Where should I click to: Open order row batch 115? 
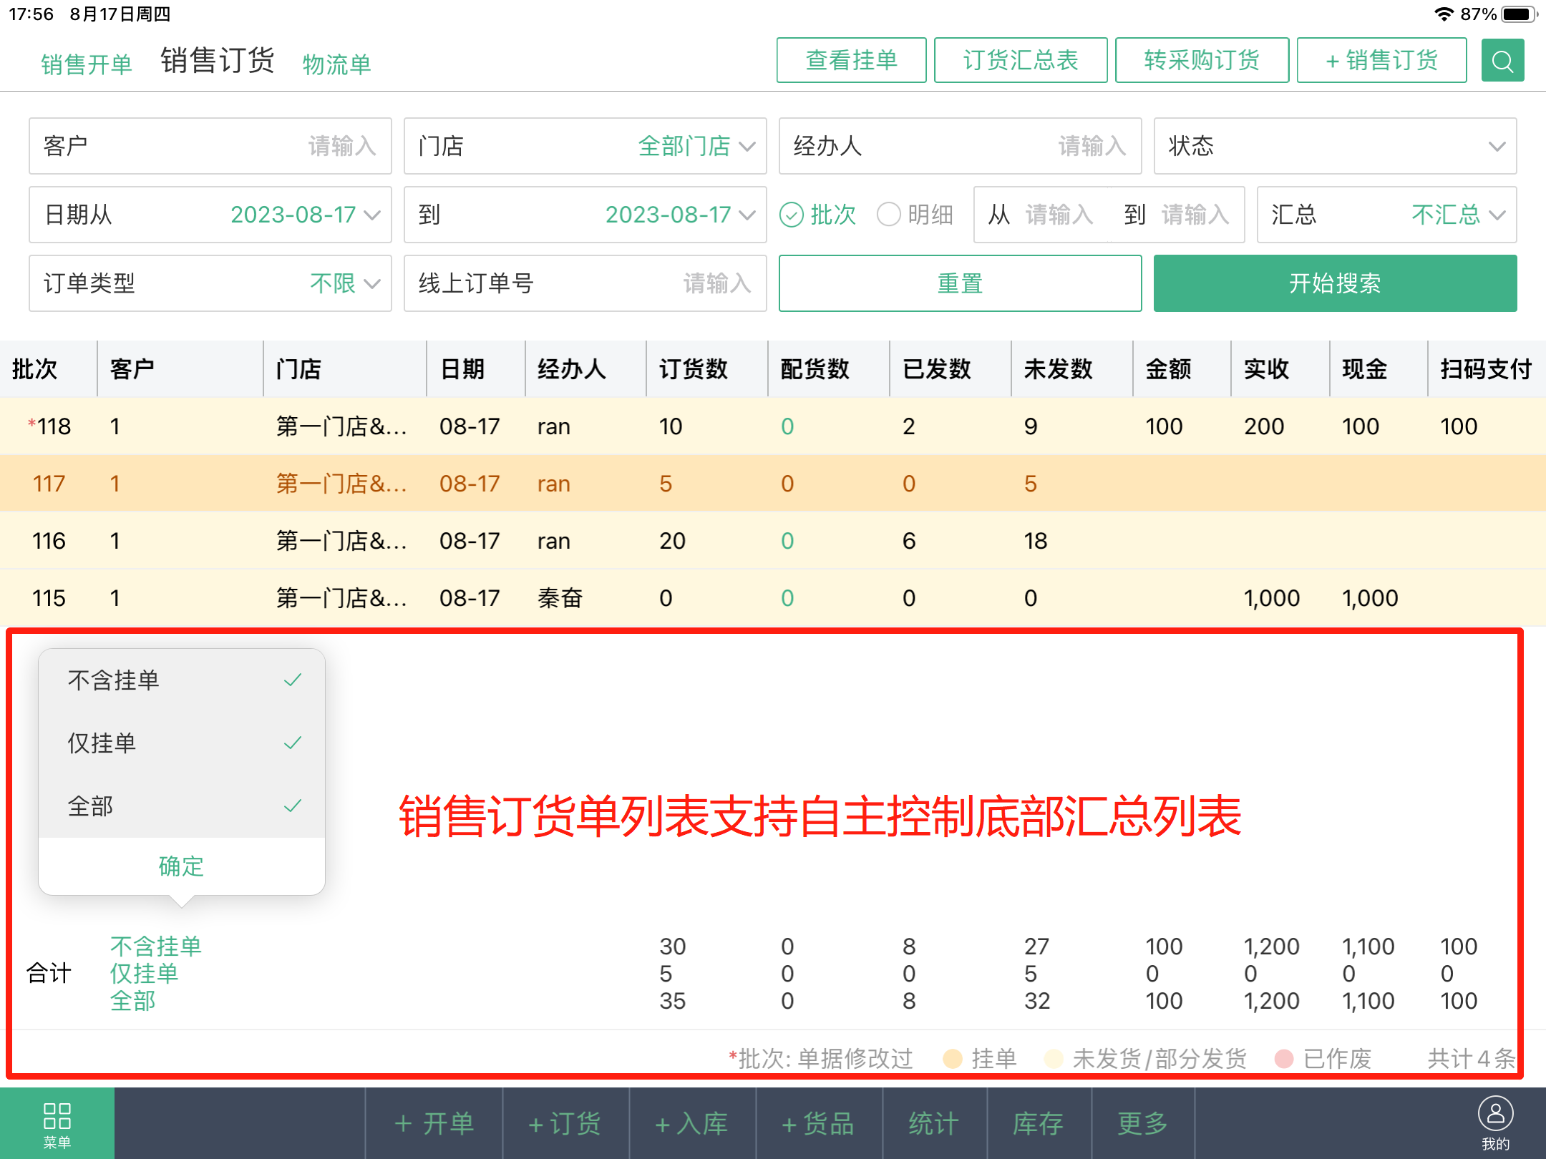pos(773,598)
